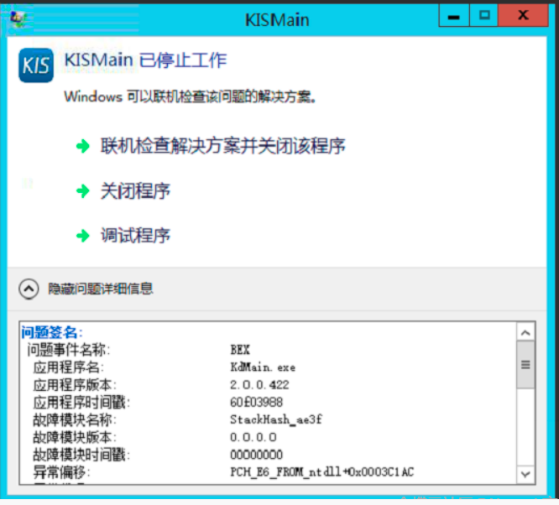Viewport: 559px width, 505px height.
Task: Click the title bar system menu icon
Action: pyautogui.click(x=18, y=18)
